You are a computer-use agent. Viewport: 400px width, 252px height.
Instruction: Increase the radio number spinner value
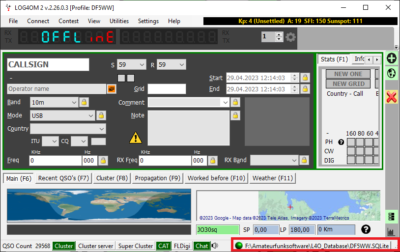[x=279, y=34]
